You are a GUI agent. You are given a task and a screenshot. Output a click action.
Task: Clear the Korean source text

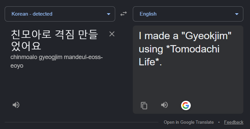[x=112, y=34]
